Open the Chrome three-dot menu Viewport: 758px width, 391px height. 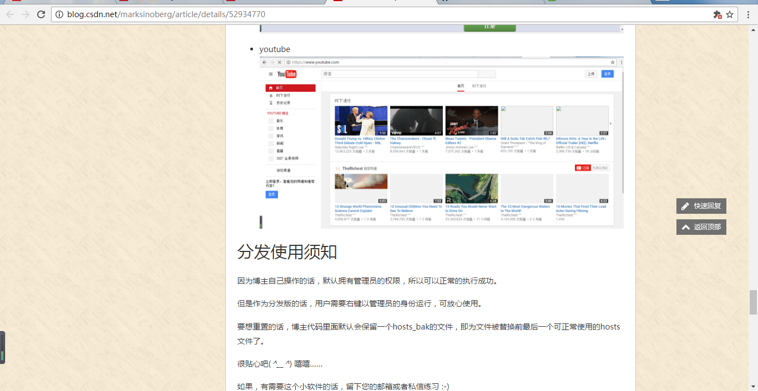(747, 14)
